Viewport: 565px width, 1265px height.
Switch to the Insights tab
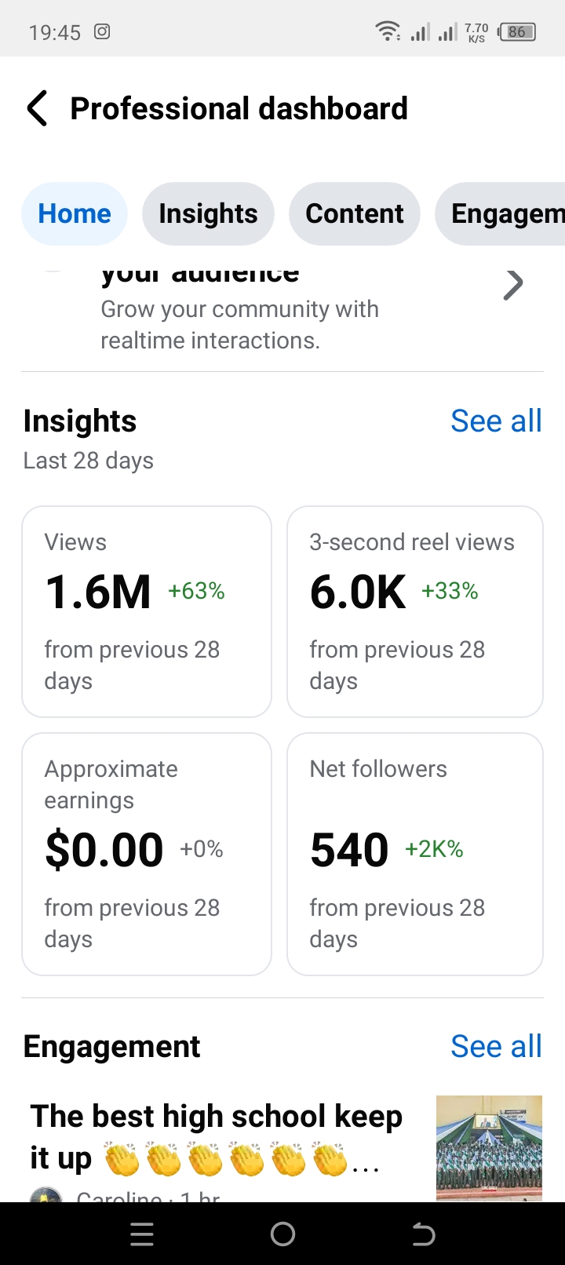pyautogui.click(x=208, y=213)
